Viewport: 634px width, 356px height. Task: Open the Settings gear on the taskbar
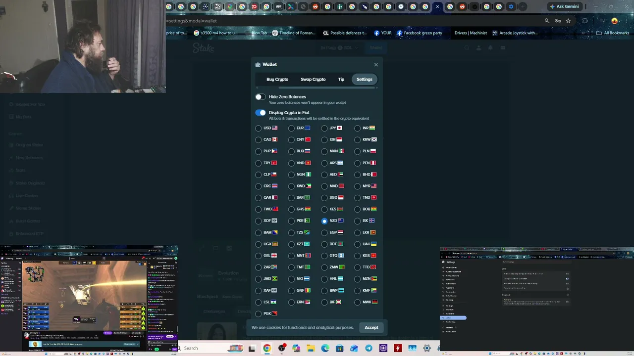tap(426, 349)
